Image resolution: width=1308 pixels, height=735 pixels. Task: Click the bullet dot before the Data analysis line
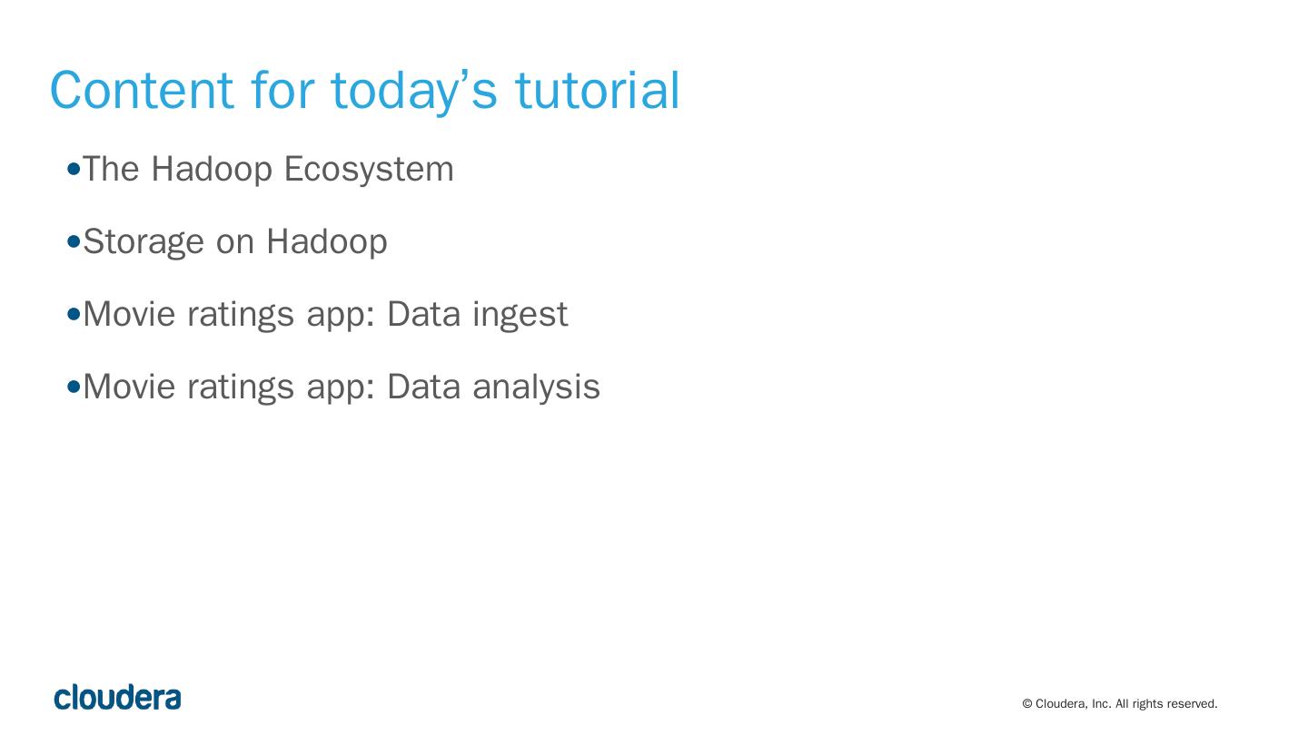[74, 387]
